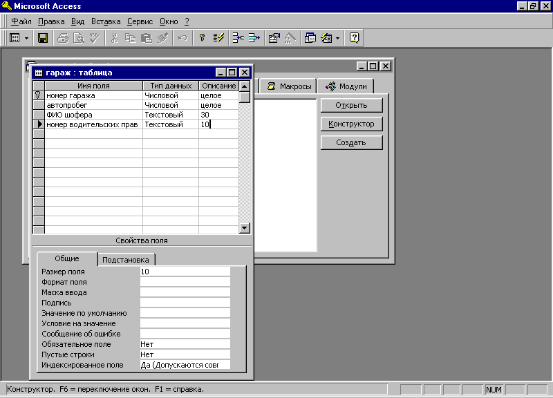Click the Формат поля input field
This screenshot has height=398, width=553.
click(x=185, y=282)
